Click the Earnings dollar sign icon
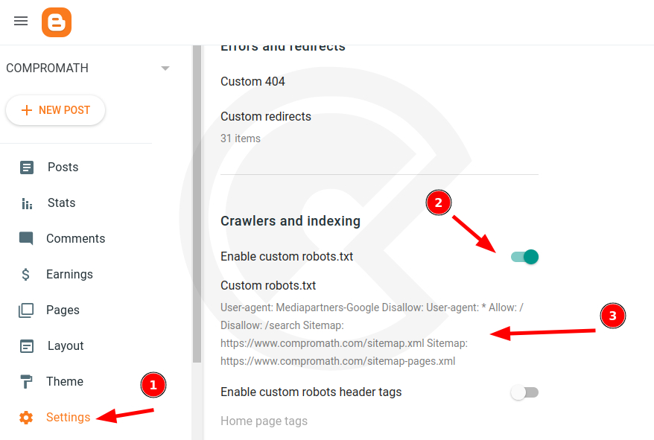The height and width of the screenshot is (440, 654). pyautogui.click(x=26, y=275)
